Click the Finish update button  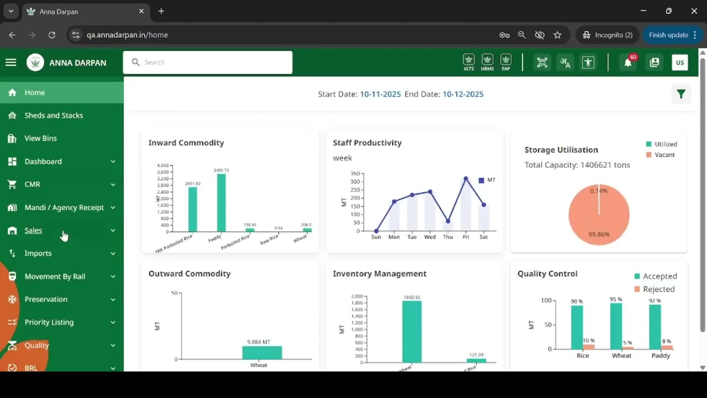(673, 35)
